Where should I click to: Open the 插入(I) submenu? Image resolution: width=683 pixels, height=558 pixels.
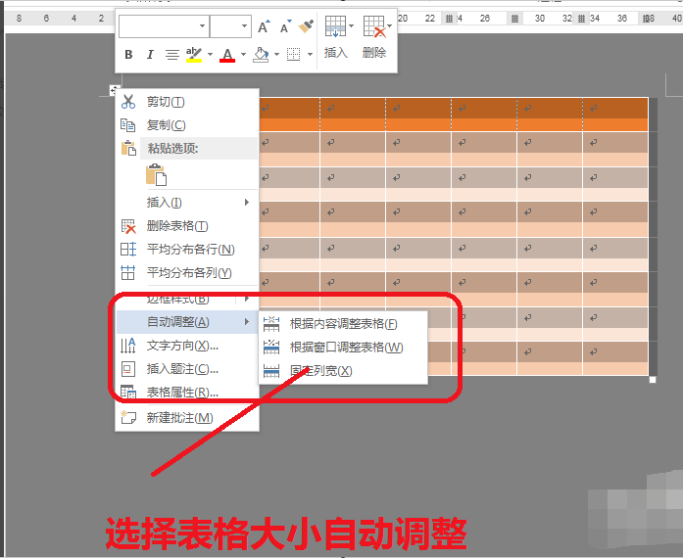[188, 203]
